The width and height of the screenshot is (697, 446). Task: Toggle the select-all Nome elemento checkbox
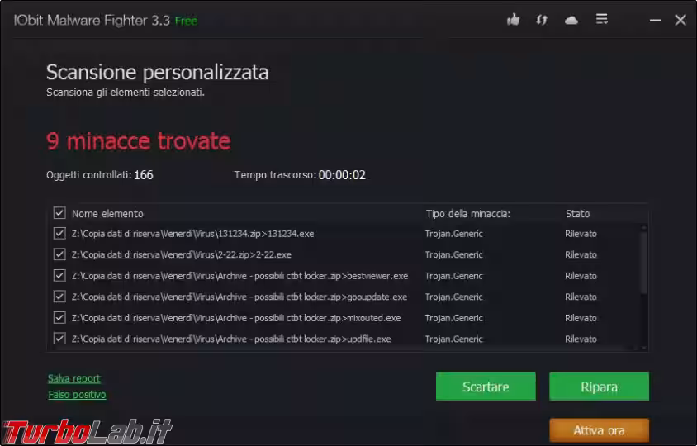click(x=59, y=213)
